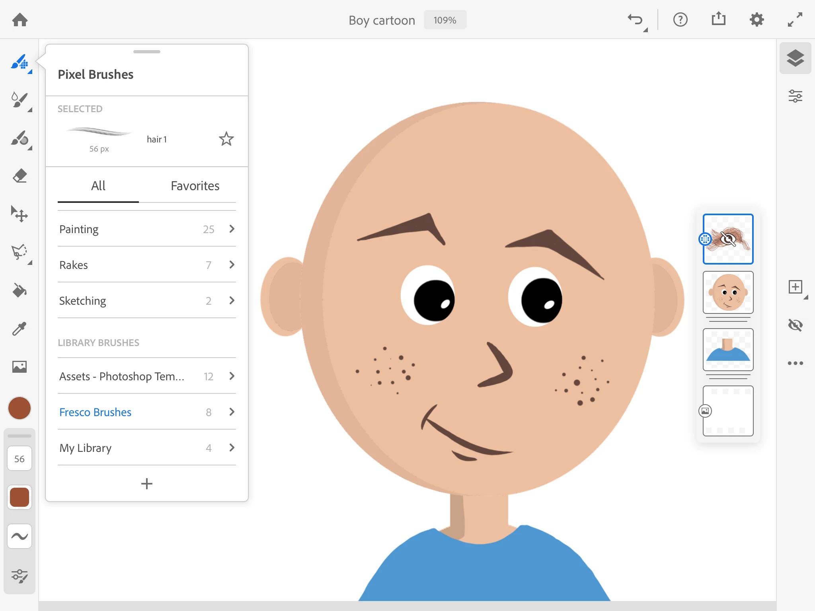Select the Live Brushes watercolor tool
Screen dimensions: 815x611
(19, 100)
